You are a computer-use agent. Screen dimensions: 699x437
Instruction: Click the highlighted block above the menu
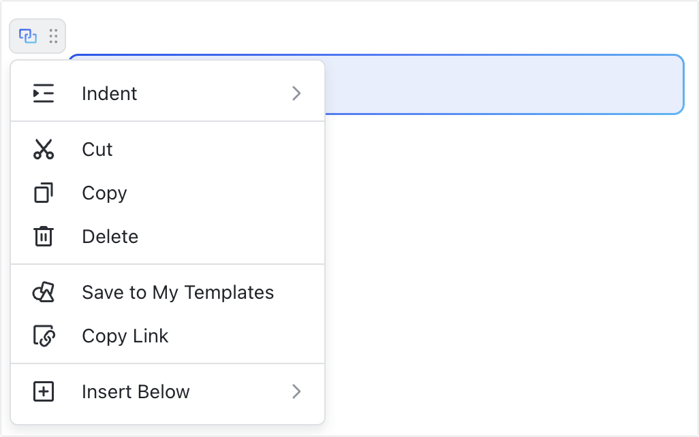[504, 84]
